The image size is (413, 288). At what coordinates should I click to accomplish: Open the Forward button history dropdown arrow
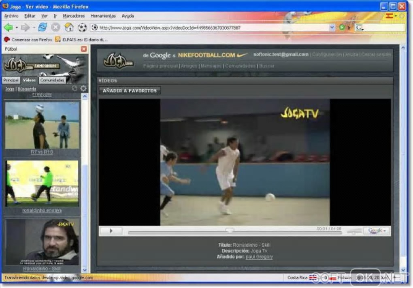pos(34,28)
